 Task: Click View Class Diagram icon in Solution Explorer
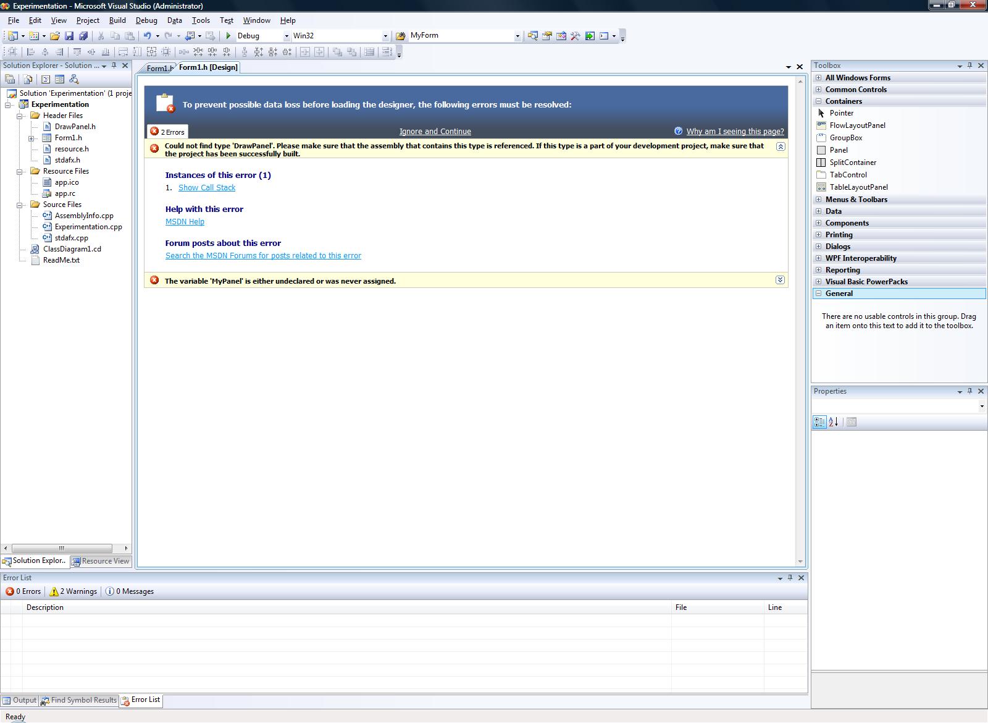coord(74,79)
